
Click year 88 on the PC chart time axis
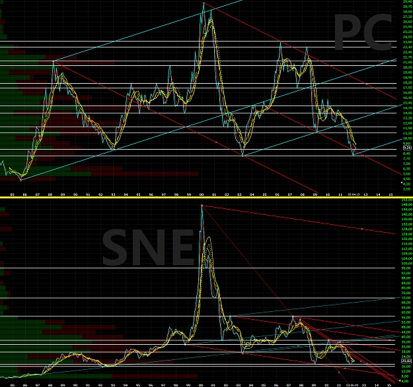pos(50,194)
